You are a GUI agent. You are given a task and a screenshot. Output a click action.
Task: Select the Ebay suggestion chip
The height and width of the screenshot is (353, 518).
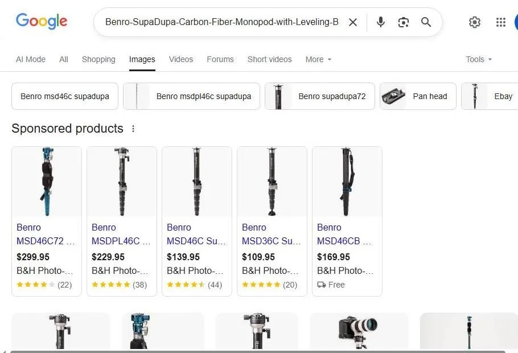[x=495, y=96]
